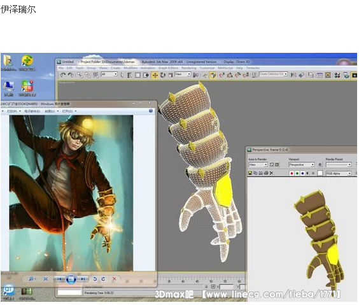Print the rendered image
The width and height of the screenshot is (359, 305).
(x=266, y=173)
